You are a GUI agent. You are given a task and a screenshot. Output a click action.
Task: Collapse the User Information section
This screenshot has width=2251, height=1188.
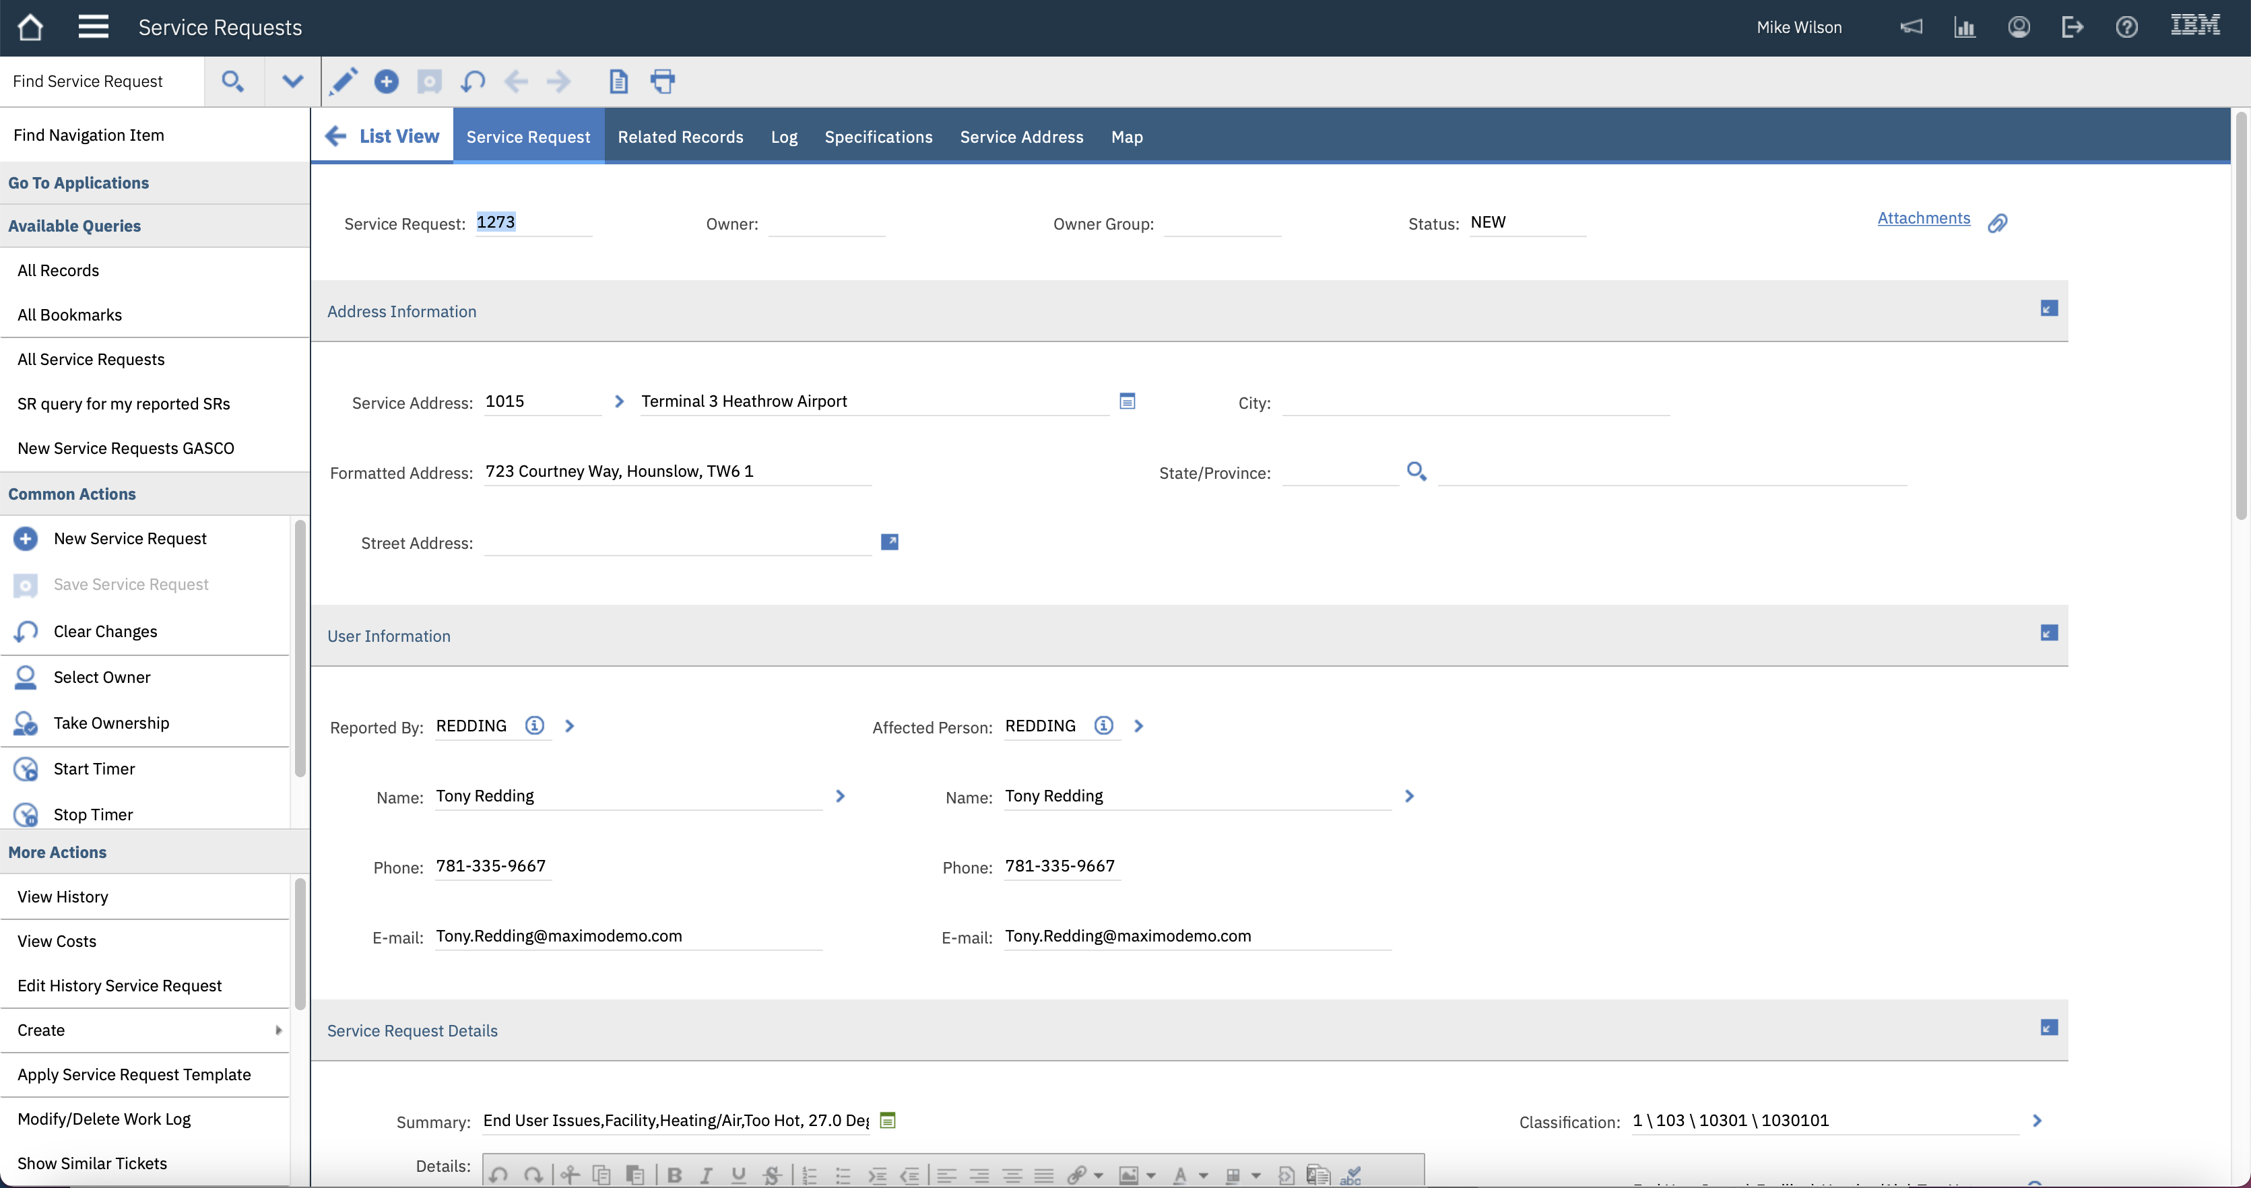coord(2048,632)
